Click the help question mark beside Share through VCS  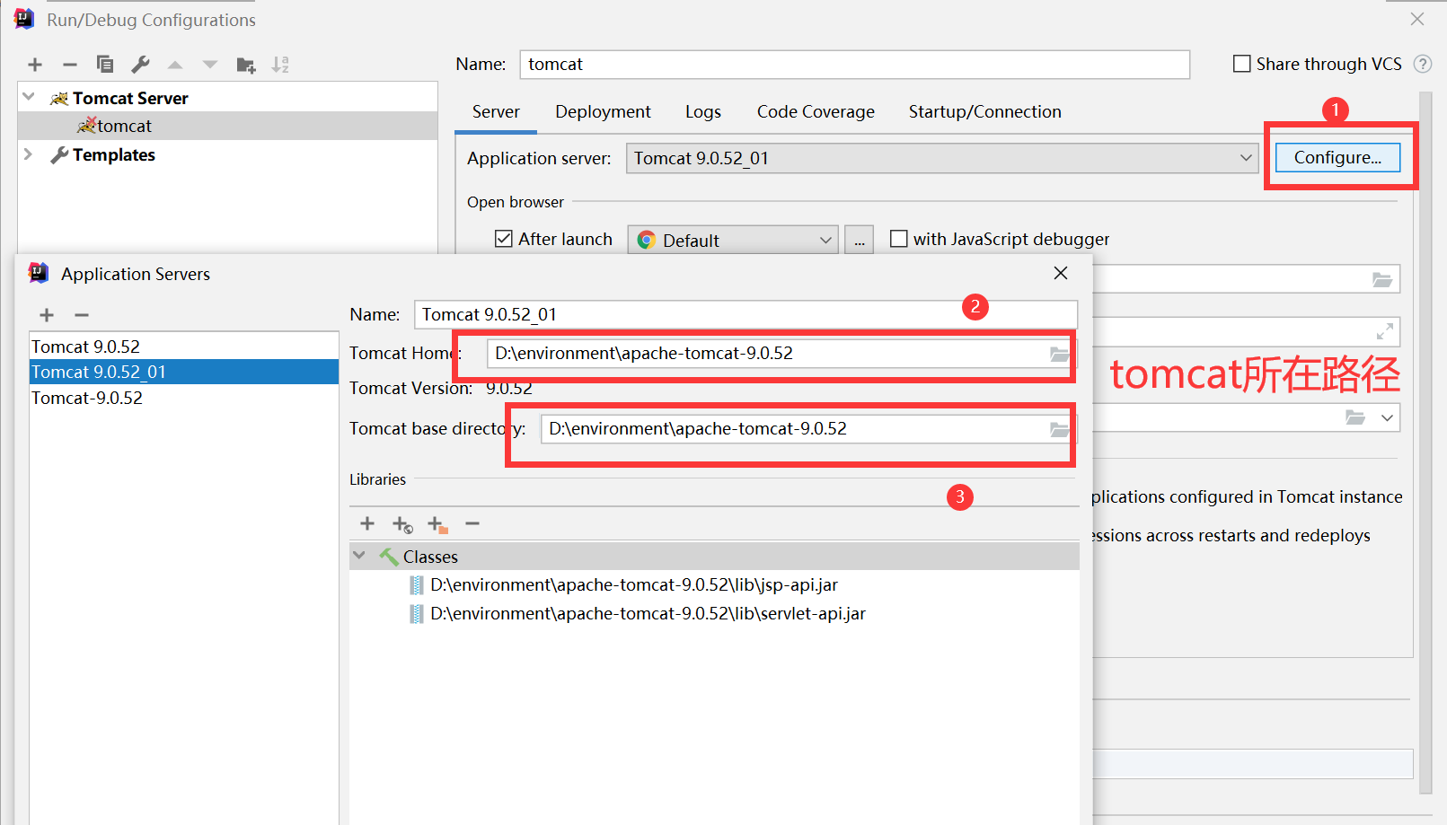click(1423, 64)
